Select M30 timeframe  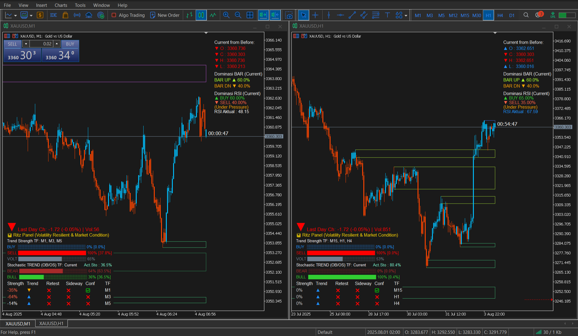pos(477,15)
